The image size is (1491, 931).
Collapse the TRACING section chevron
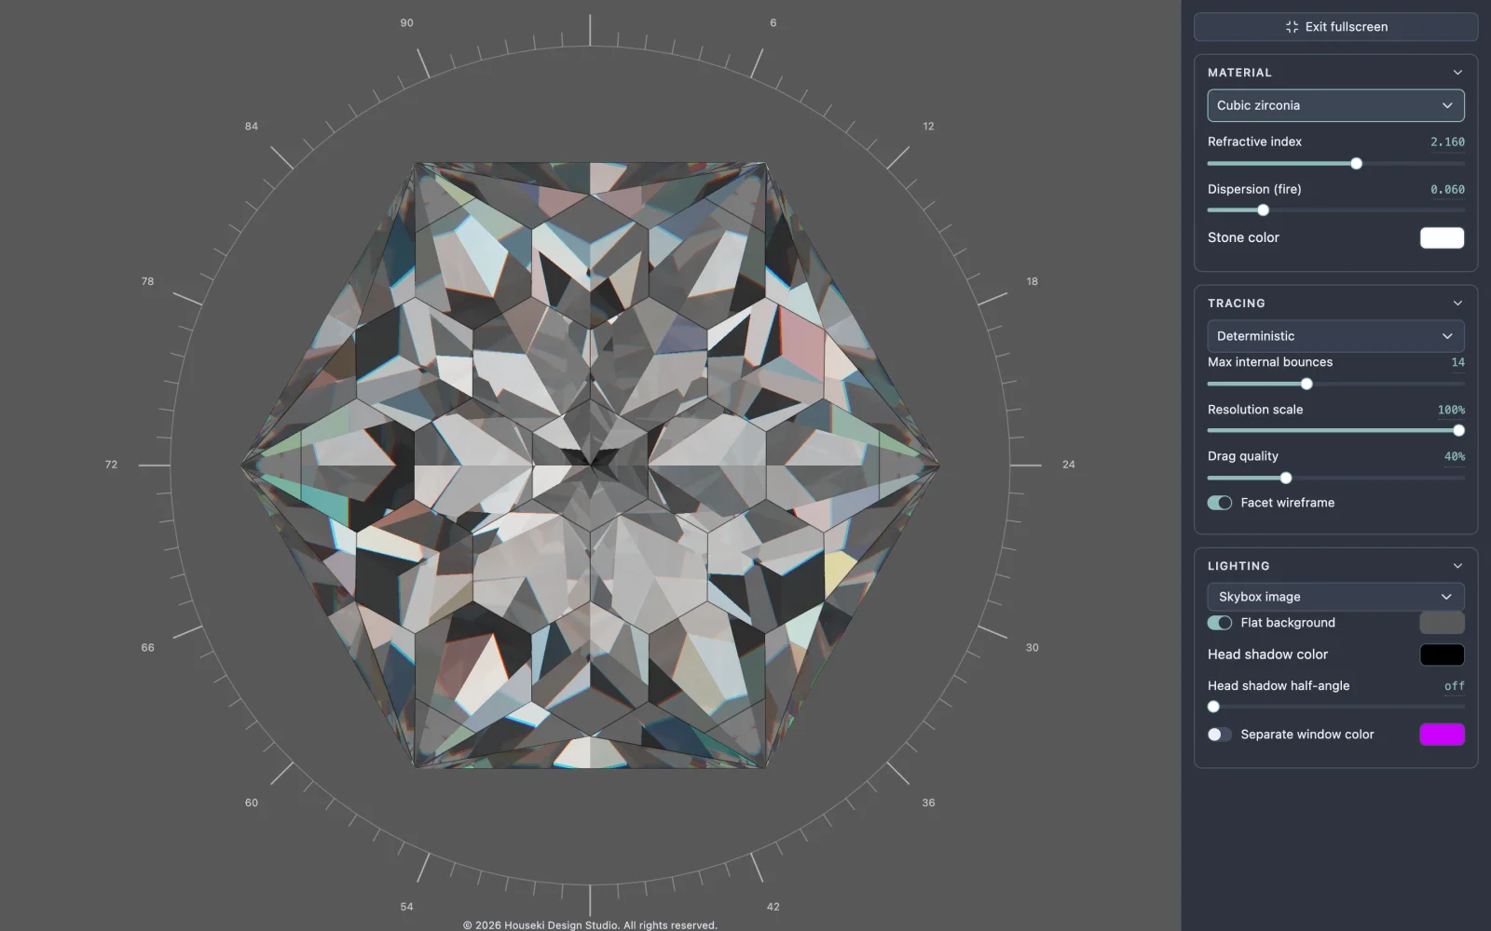click(x=1457, y=304)
